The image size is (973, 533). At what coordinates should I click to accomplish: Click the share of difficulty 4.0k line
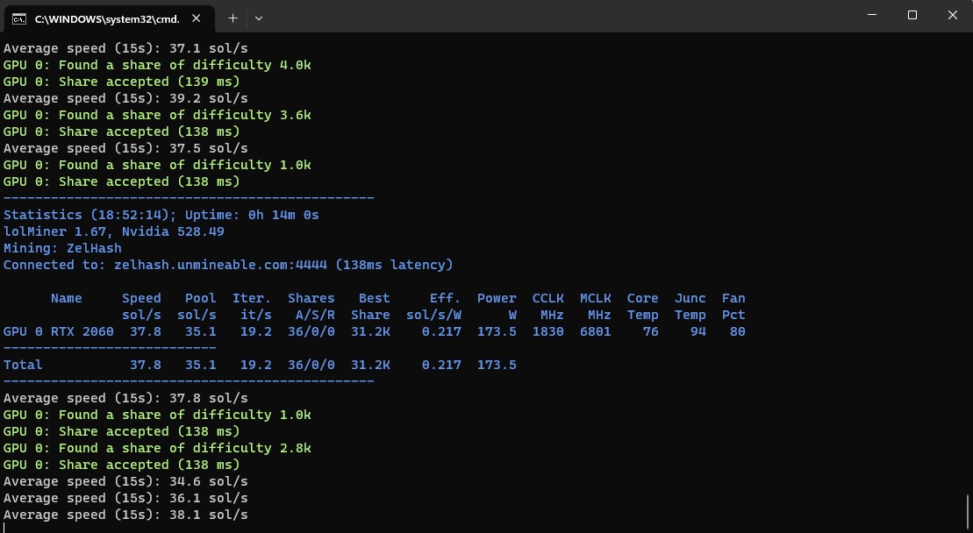tap(157, 65)
